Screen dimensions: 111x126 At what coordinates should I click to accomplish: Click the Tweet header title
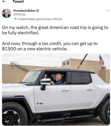pyautogui.click(x=18, y=2)
